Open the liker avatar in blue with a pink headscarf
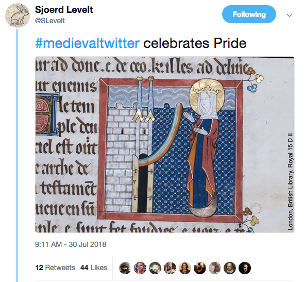The height and width of the screenshot is (282, 305). click(170, 268)
